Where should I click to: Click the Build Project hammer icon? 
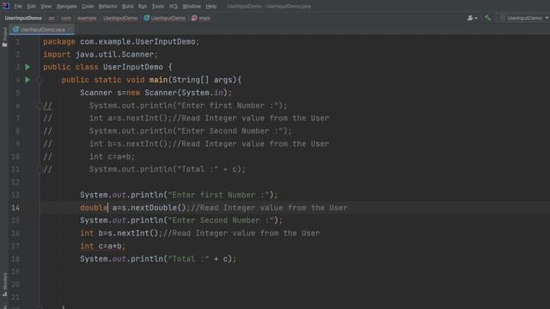click(x=488, y=17)
